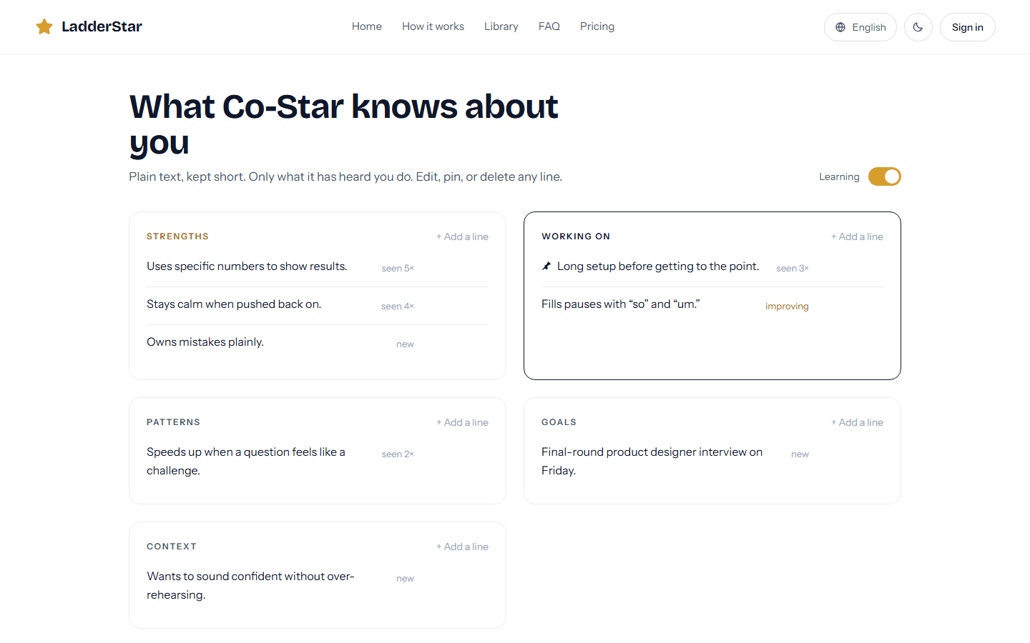Select 'Owns mistakes plainly.' line

click(205, 342)
